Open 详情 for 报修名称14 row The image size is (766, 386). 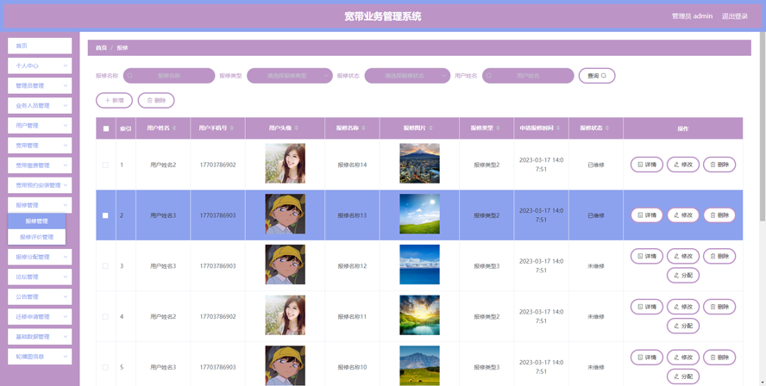(647, 165)
